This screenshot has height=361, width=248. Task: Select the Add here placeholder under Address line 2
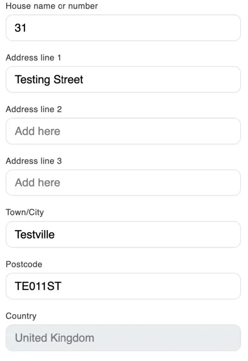point(37,131)
